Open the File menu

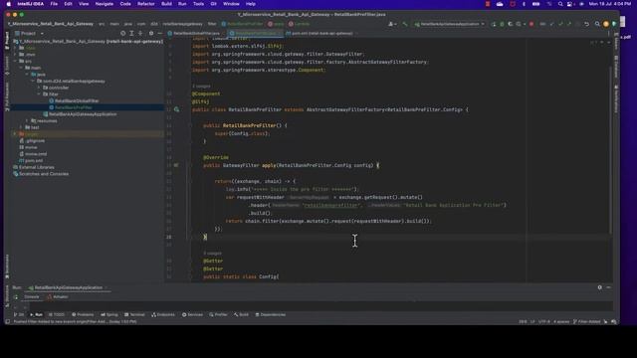click(54, 4)
